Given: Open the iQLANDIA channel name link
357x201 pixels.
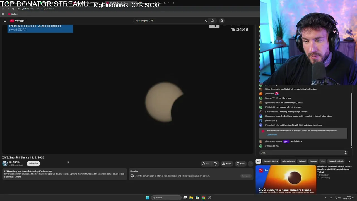Looking at the screenshot, I should coord(15,162).
